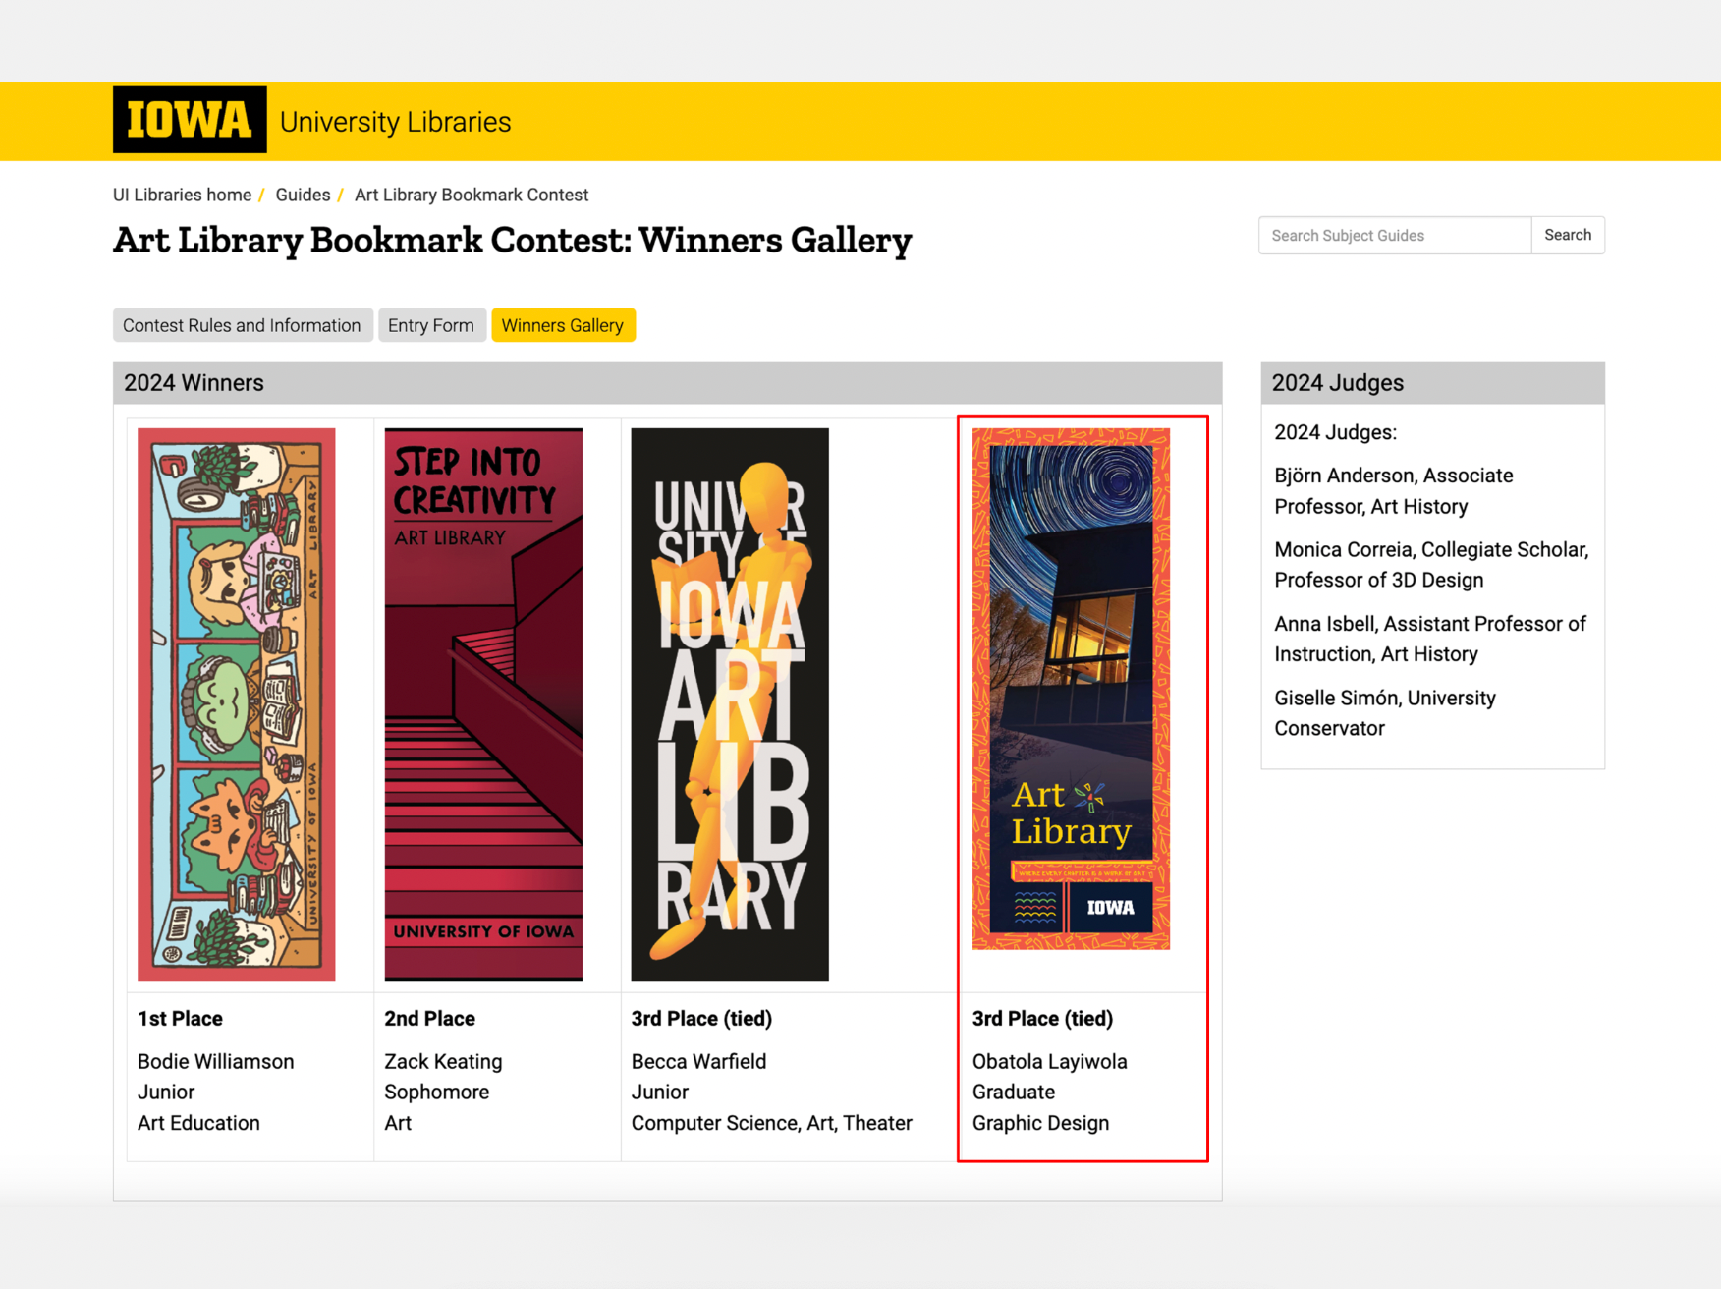Click the 2024 Judges section header

tap(1337, 383)
